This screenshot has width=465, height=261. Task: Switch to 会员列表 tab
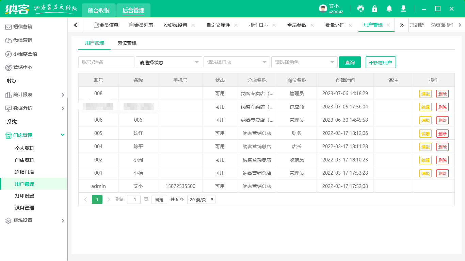pos(141,25)
